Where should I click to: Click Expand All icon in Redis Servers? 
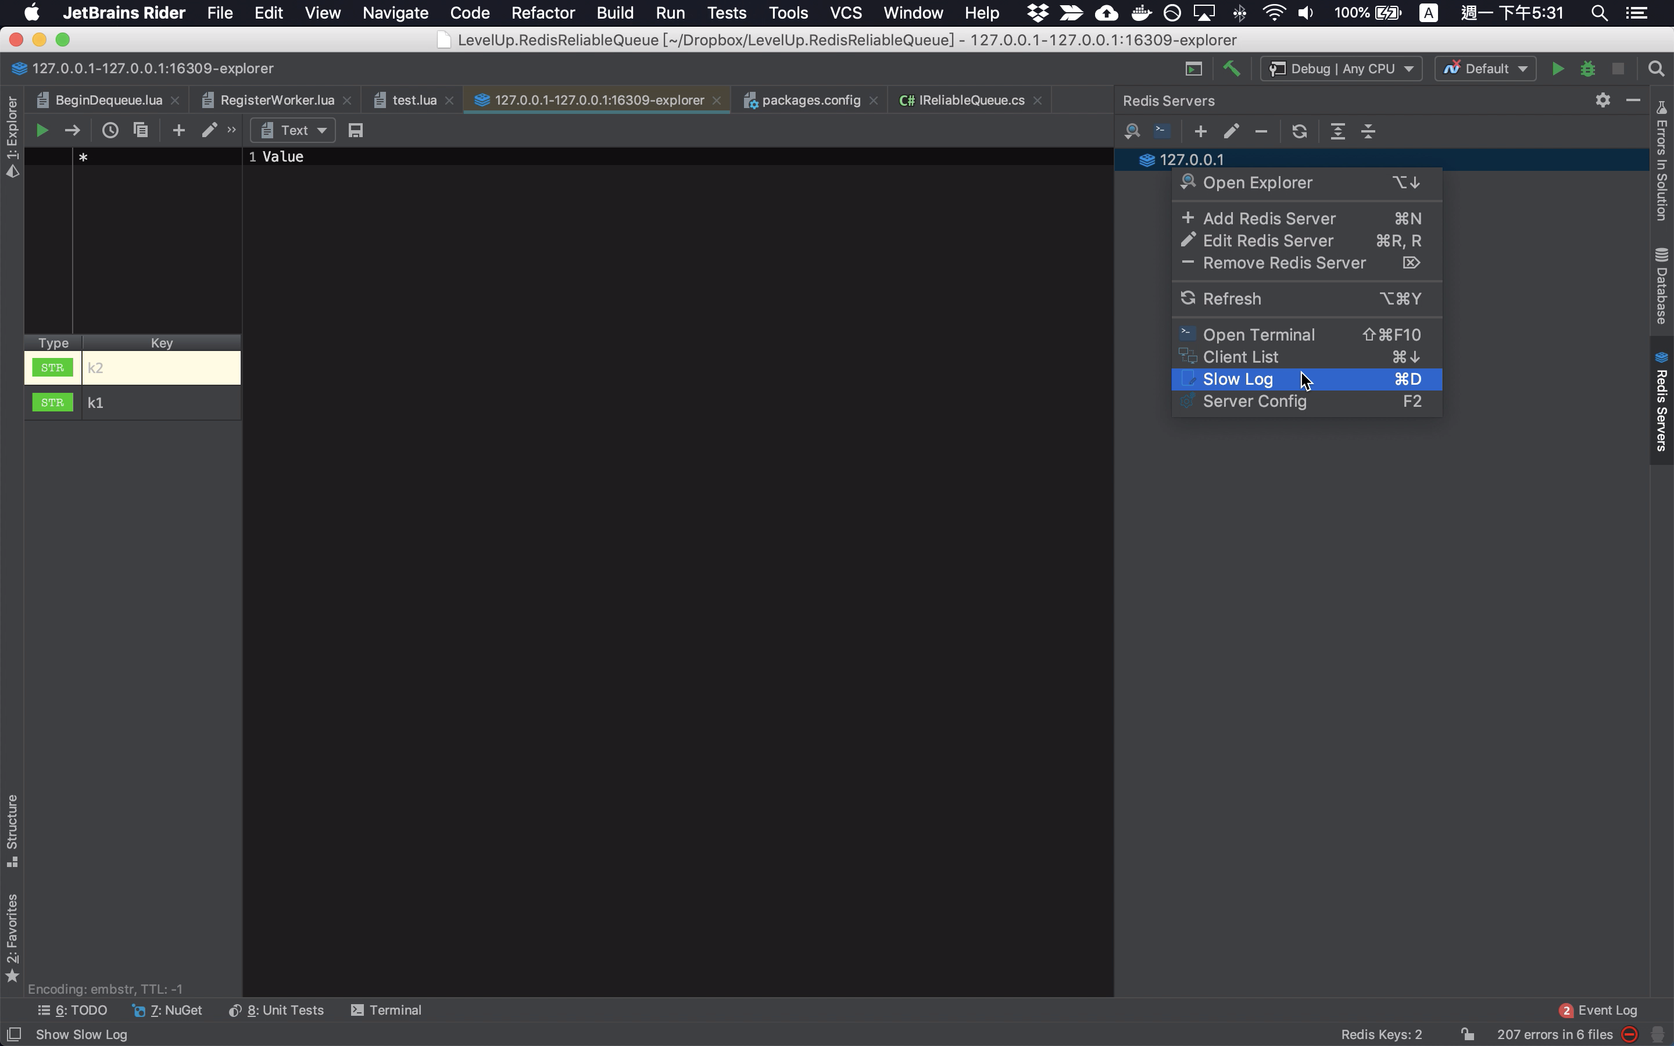coord(1338,131)
